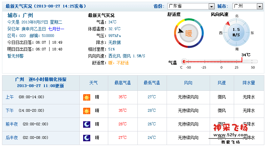Click the city dropdown arrow button
265x146 pixels.
click(260, 6)
